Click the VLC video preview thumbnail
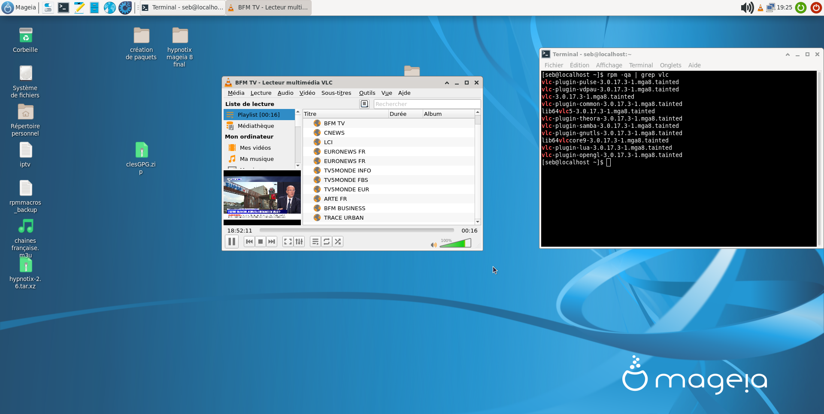 click(262, 197)
